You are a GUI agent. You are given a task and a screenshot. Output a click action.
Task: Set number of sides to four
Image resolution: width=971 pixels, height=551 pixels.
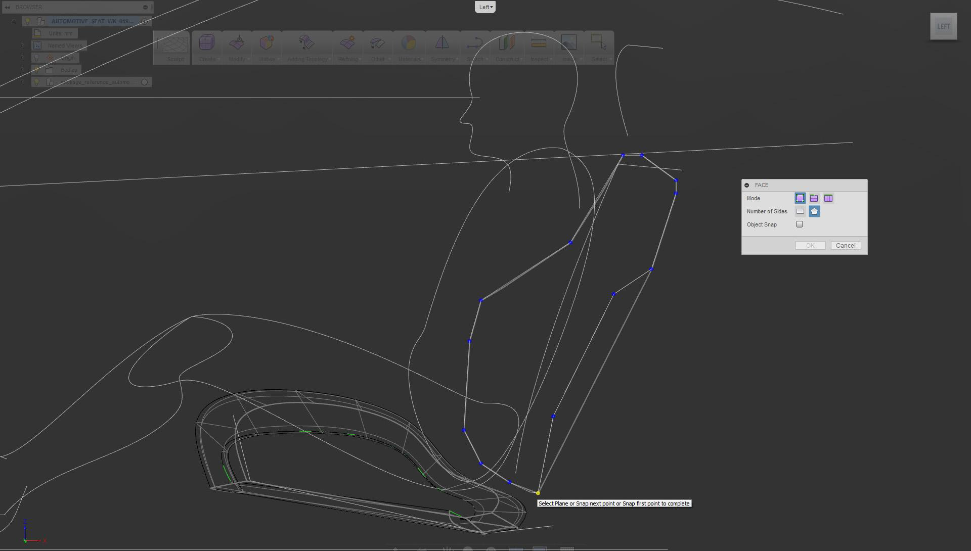pos(800,211)
